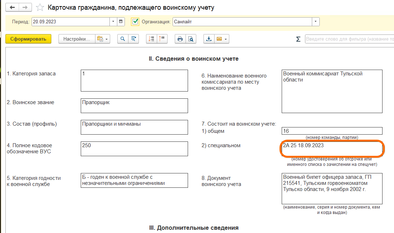Click the yellow Сформировать button
Viewport: 394px width, 233px height.
(28, 39)
